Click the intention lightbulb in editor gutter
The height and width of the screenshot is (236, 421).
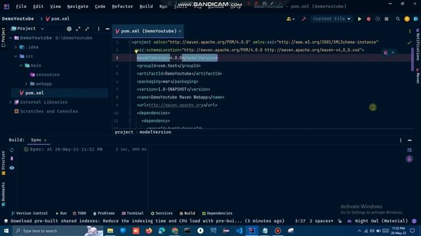coord(136,51)
